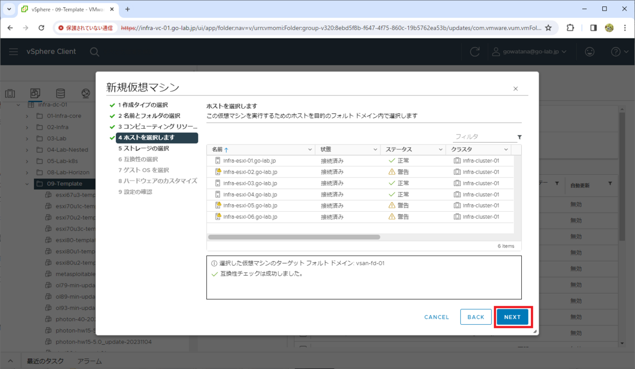Close the 新規仮想マシン dialog with X
The image size is (635, 369).
coord(515,89)
